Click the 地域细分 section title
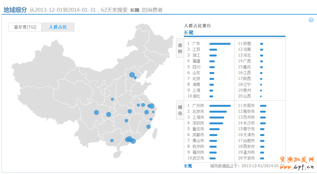This screenshot has height=174, width=317. (x=15, y=10)
